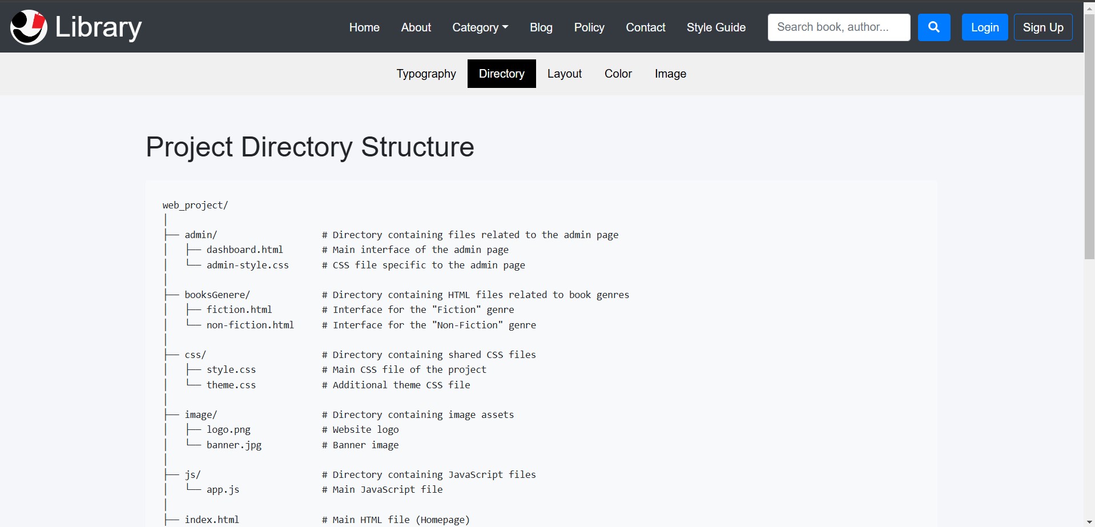Image resolution: width=1095 pixels, height=527 pixels.
Task: Click the Sign Up button
Action: [1042, 27]
